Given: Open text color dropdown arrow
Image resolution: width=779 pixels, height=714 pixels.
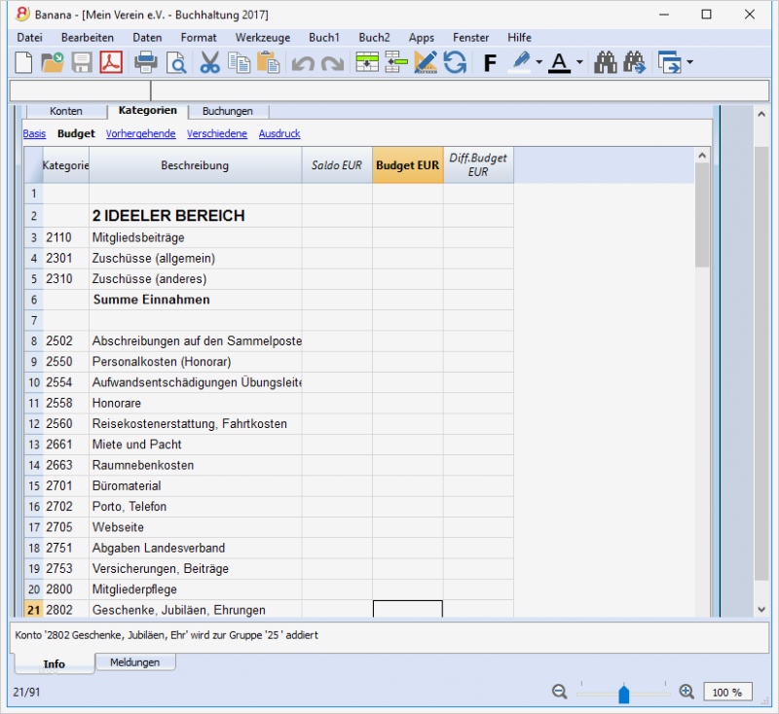Looking at the screenshot, I should 579,63.
